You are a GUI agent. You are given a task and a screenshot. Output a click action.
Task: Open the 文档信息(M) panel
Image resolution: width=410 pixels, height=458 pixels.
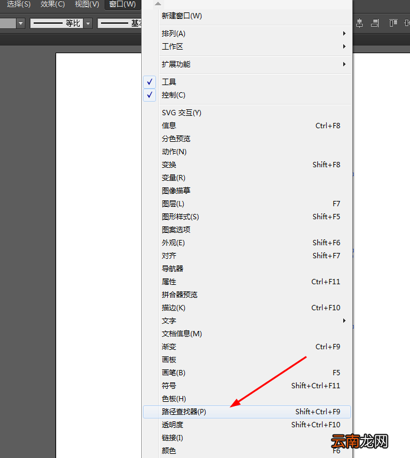247,333
